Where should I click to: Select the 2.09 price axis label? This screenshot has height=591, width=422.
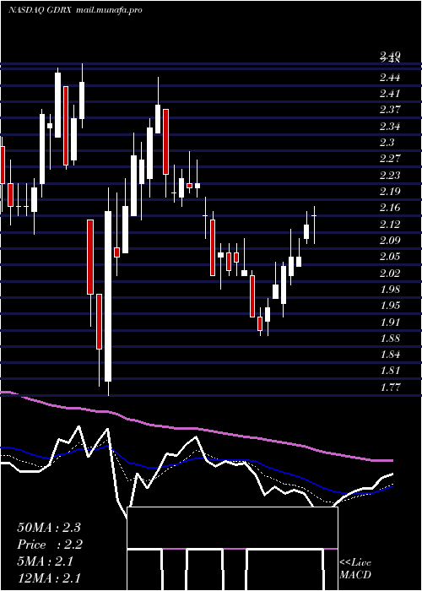pos(390,241)
